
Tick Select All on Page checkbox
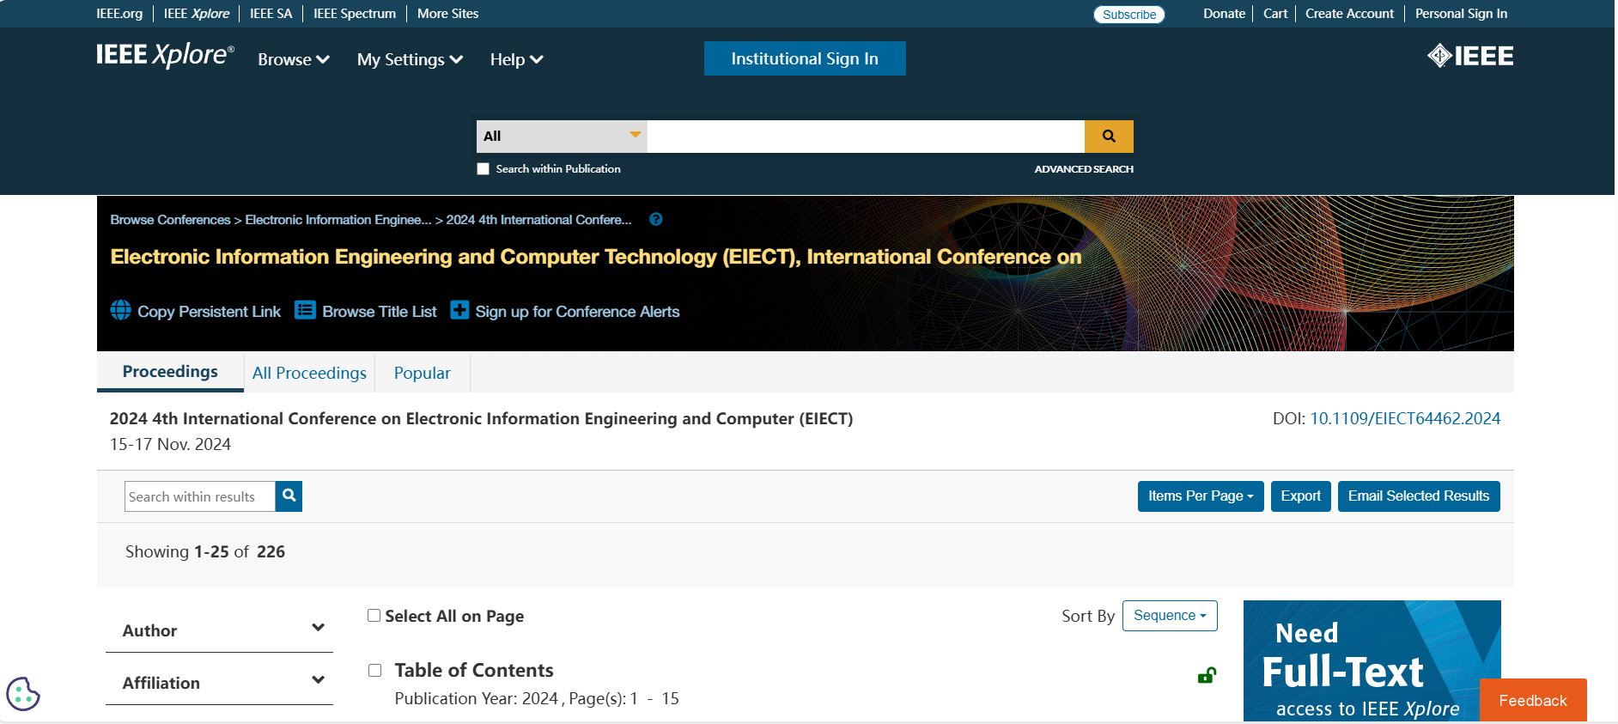click(x=374, y=615)
